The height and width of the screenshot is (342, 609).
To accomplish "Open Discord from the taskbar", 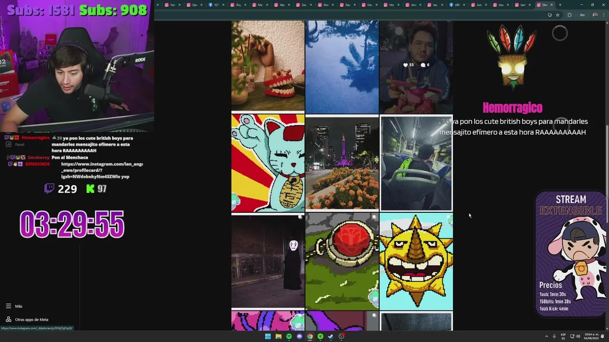I will coord(299,336).
